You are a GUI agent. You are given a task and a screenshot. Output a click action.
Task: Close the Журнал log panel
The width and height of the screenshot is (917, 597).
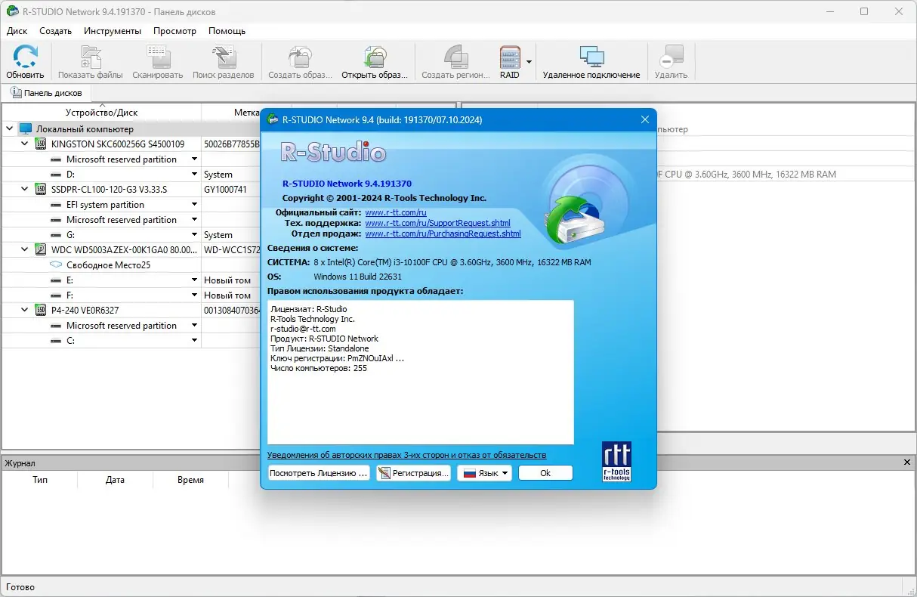point(907,462)
